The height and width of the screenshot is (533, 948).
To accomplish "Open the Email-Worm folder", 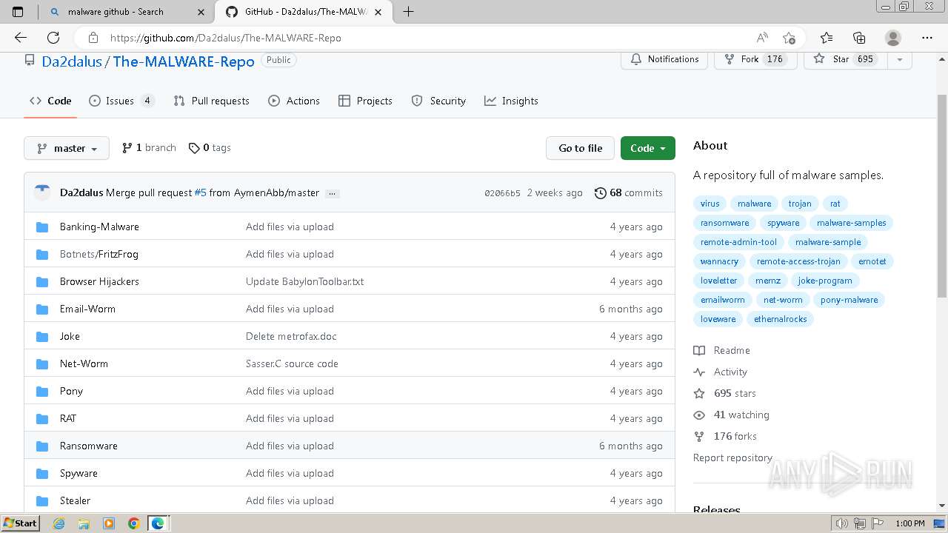I will 87,309.
